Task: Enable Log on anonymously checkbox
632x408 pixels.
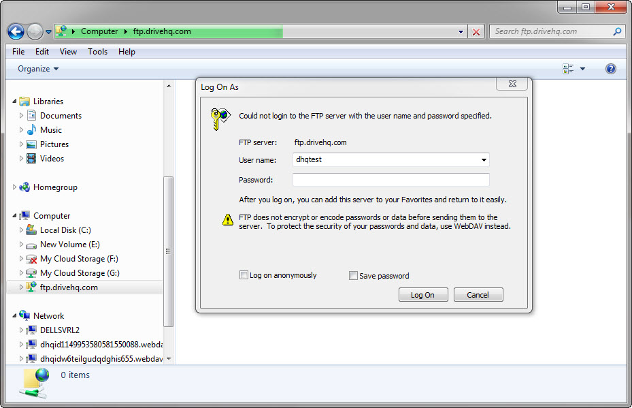Action: (x=244, y=276)
